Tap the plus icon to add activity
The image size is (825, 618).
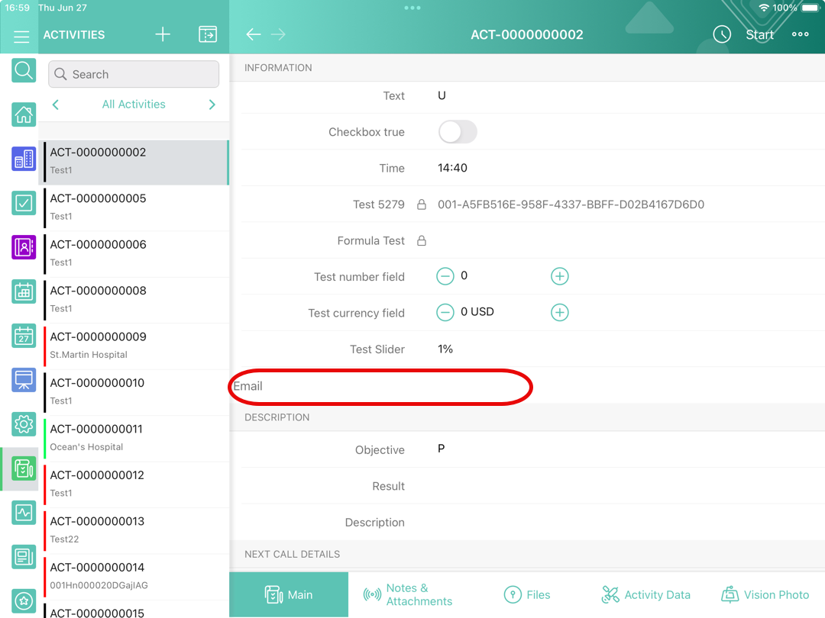point(163,34)
